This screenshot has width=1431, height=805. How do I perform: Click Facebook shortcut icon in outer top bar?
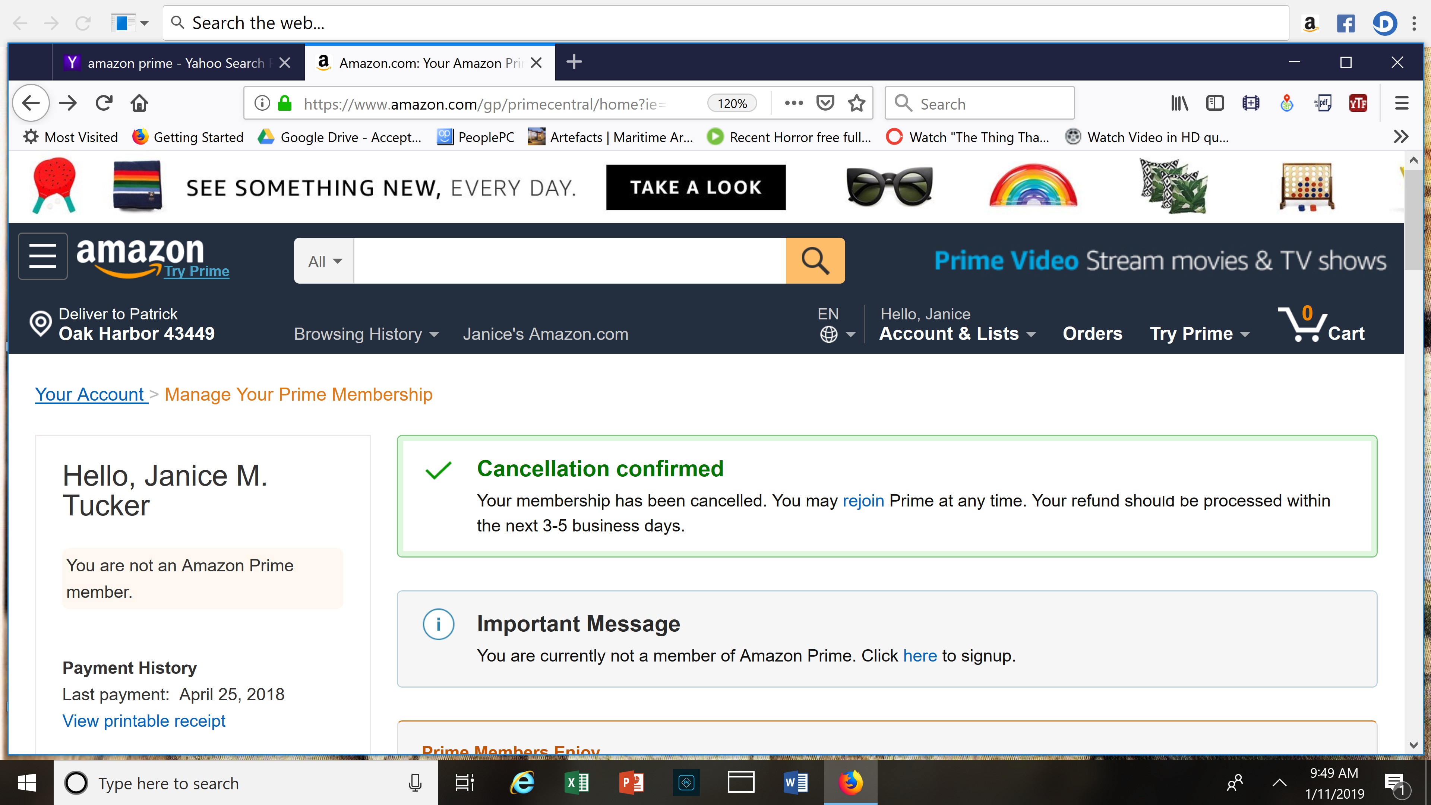click(1345, 23)
